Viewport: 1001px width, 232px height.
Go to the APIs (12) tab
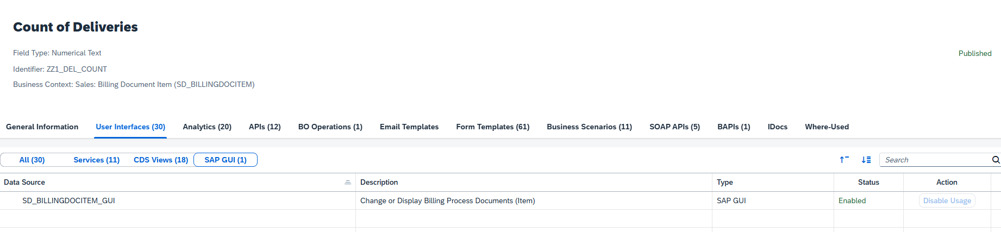pos(265,127)
